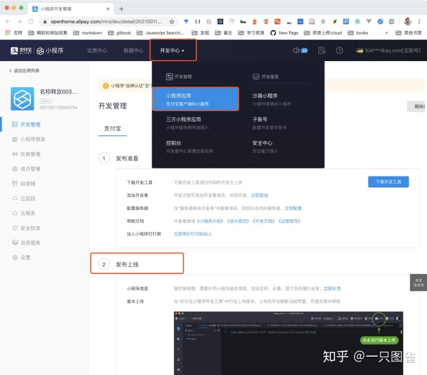The image size is (427, 375).
Task: Close the 小程序开发管理 browser tab
Action: click(108, 9)
